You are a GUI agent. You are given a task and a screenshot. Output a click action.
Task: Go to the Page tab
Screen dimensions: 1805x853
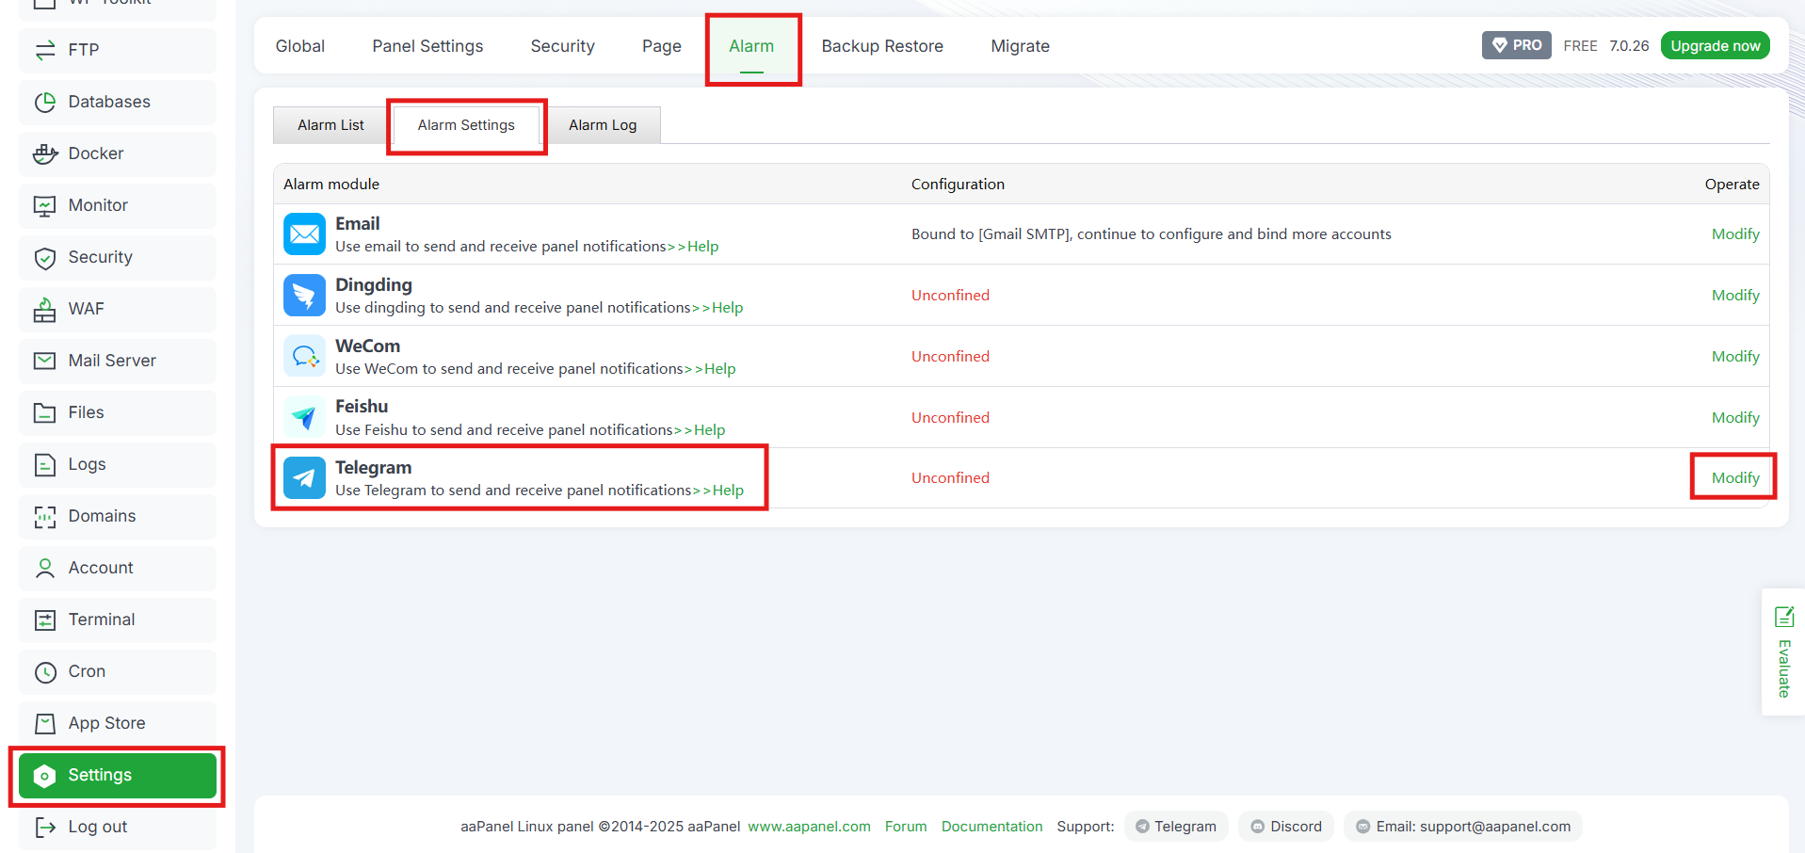point(662,46)
